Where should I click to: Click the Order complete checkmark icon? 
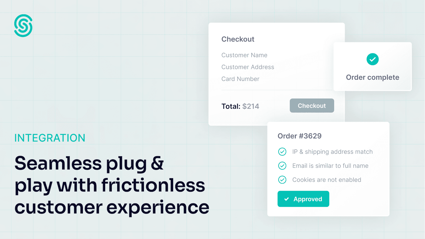coord(372,59)
